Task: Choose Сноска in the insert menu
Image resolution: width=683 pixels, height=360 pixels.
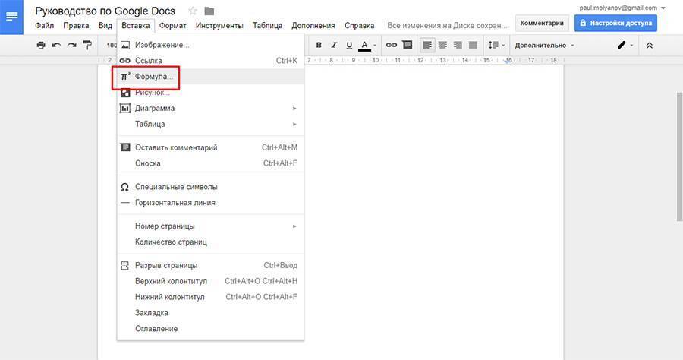Action: (210, 163)
